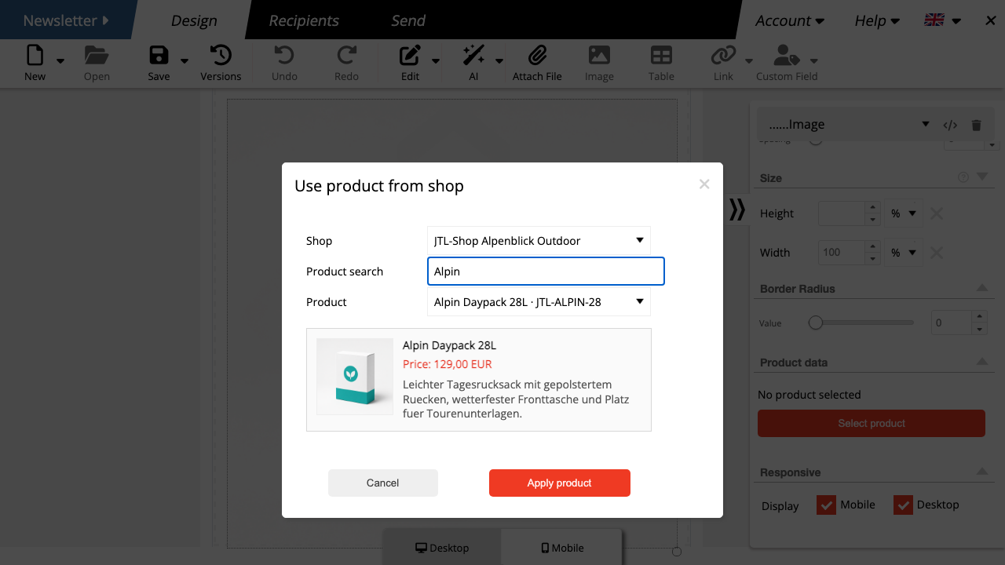1005x565 pixels.
Task: Click the Border Radius slider handle
Action: click(x=816, y=323)
